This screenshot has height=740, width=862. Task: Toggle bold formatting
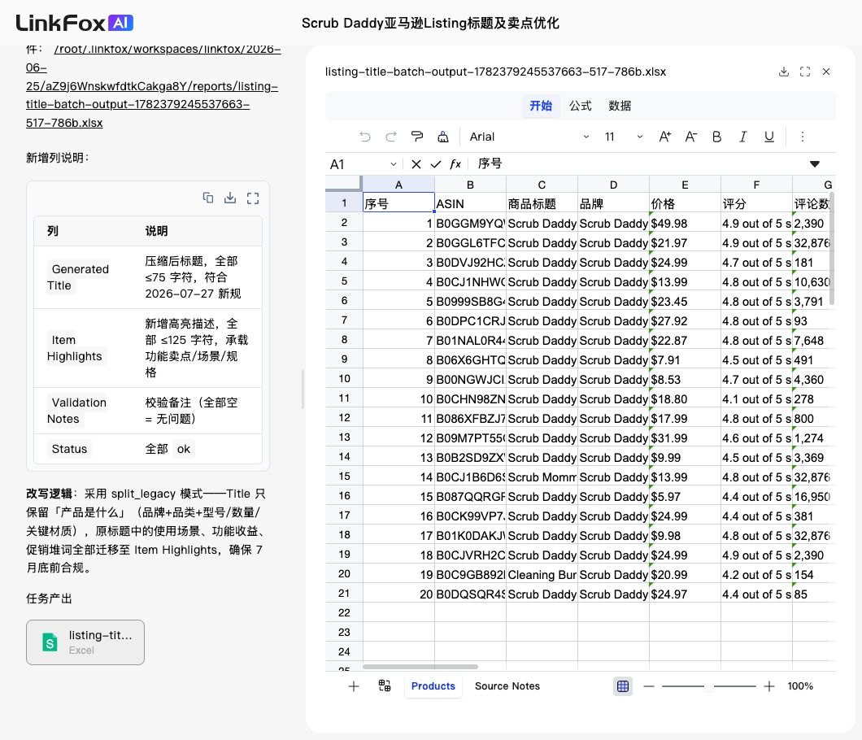(x=717, y=137)
